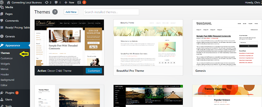Image resolution: width=262 pixels, height=107 pixels.
Task: Focus the Search installed themes field
Action: [111, 12]
